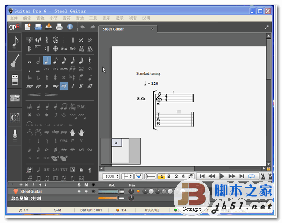Open the 100% zoom dropdown
Image resolution: width=282 pixels, height=223 pixels.
click(111, 176)
